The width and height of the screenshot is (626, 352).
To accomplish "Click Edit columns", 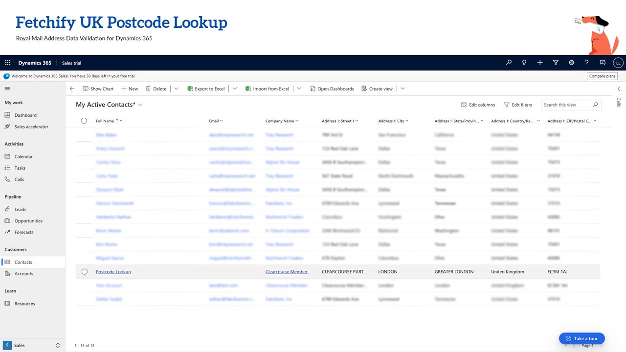I will pos(478,105).
